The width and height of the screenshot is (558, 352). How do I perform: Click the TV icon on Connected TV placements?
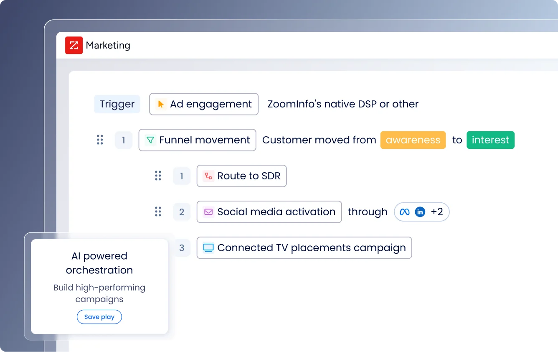(x=208, y=247)
